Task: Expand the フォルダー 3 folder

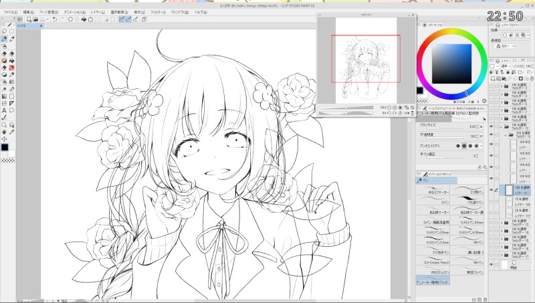Action: (502, 94)
